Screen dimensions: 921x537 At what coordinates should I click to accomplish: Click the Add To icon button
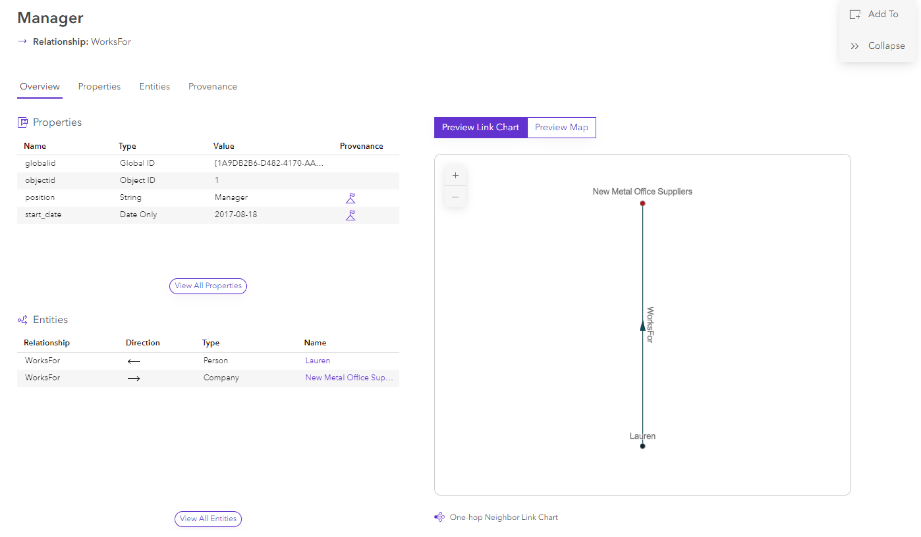[x=855, y=14]
